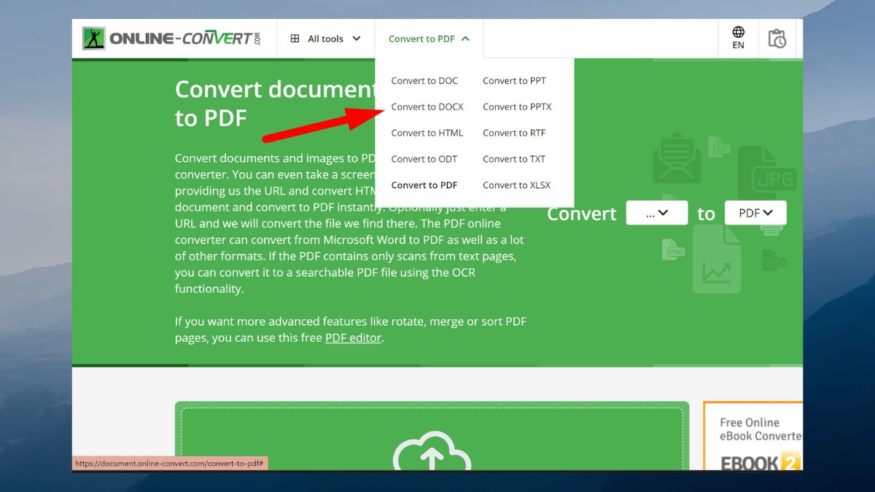Screen dimensions: 875x492
Task: Collapse the Convert to PDF dropdown
Action: [x=429, y=39]
